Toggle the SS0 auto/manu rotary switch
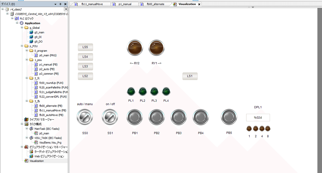Image resolution: width=322 pixels, height=173 pixels. (85, 117)
